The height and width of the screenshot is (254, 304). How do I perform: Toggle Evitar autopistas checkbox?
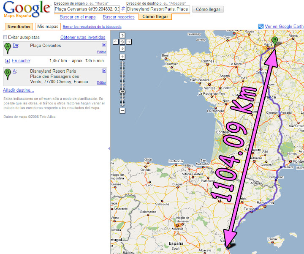pos(5,37)
